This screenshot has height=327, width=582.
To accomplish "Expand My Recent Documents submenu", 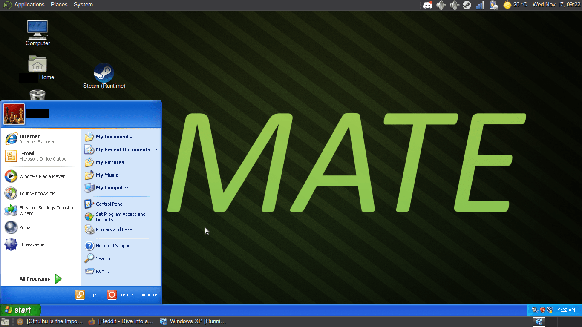I will [x=123, y=149].
